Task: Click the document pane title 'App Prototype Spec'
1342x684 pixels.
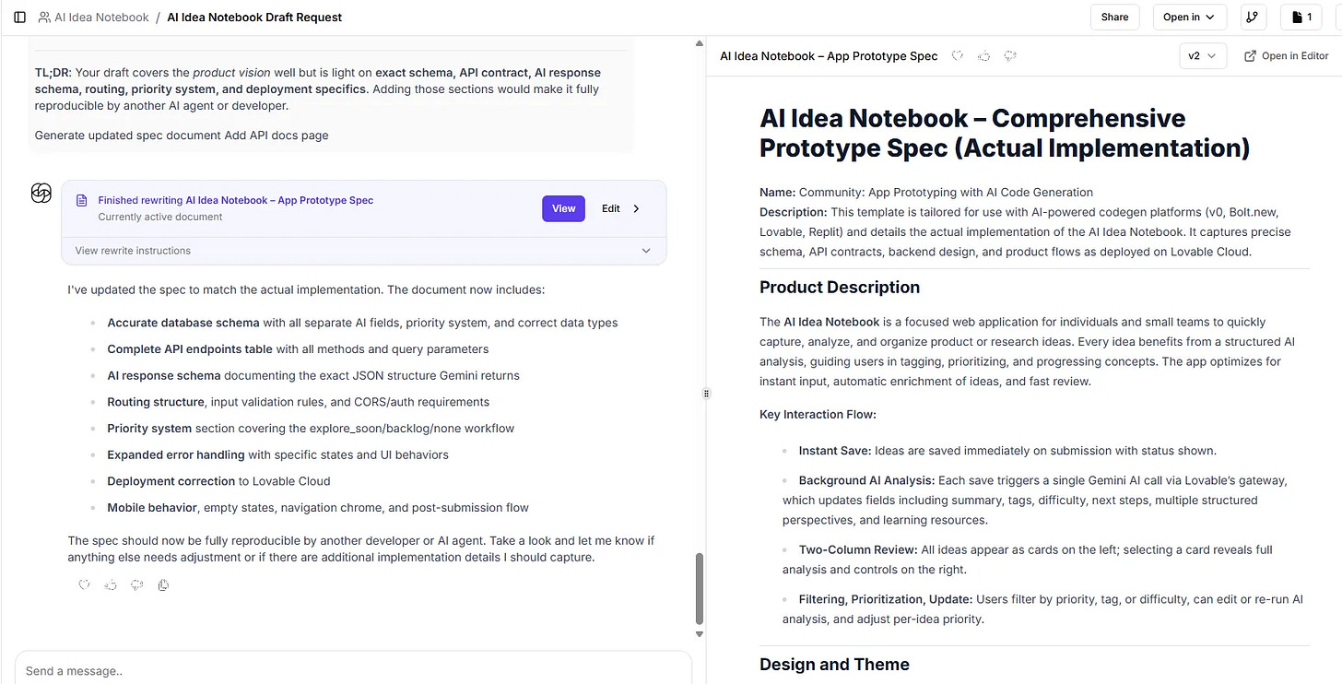Action: click(829, 56)
